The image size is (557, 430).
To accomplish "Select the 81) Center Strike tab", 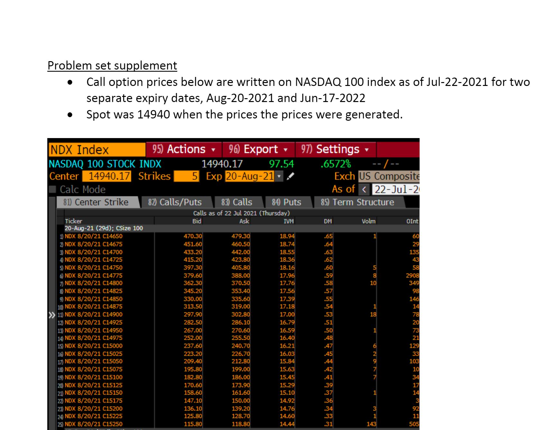I will pyautogui.click(x=97, y=202).
